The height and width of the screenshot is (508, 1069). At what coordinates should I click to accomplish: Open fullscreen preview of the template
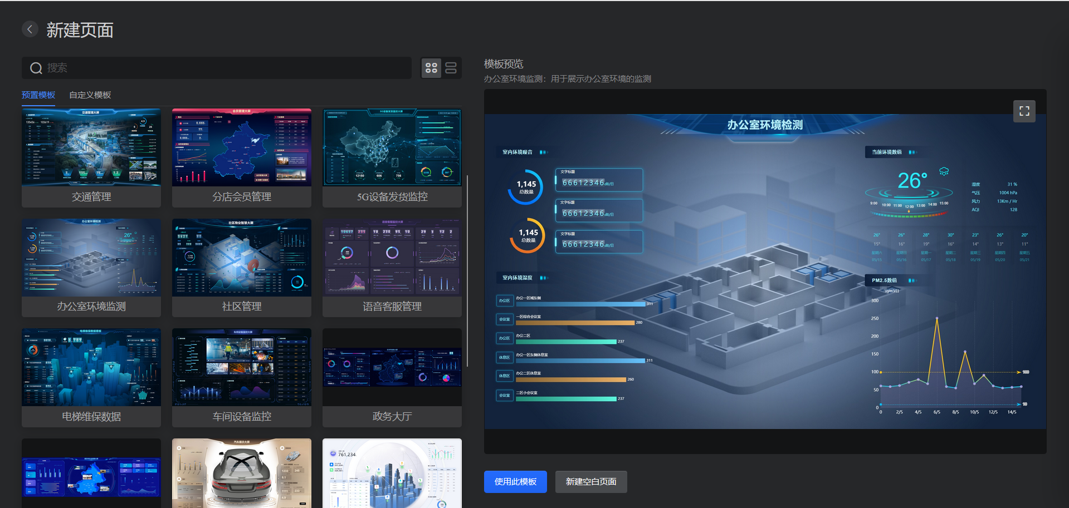coord(1024,111)
